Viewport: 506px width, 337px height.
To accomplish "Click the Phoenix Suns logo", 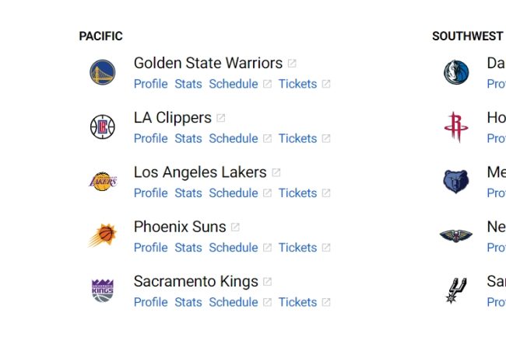I will tap(103, 235).
